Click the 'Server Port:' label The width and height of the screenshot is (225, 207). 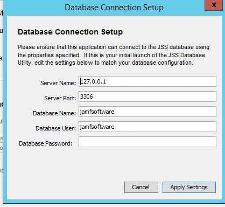pos(60,98)
